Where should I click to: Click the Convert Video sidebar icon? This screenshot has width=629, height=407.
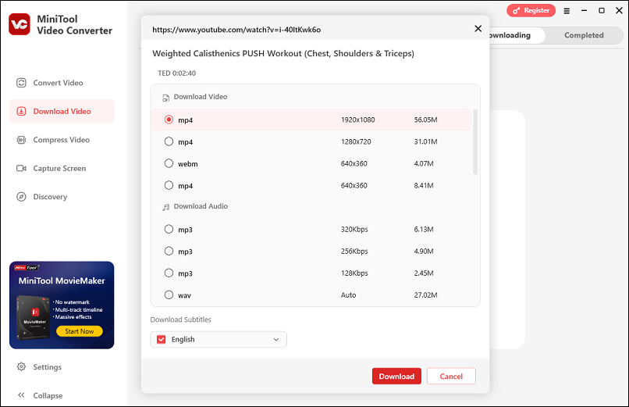click(21, 83)
